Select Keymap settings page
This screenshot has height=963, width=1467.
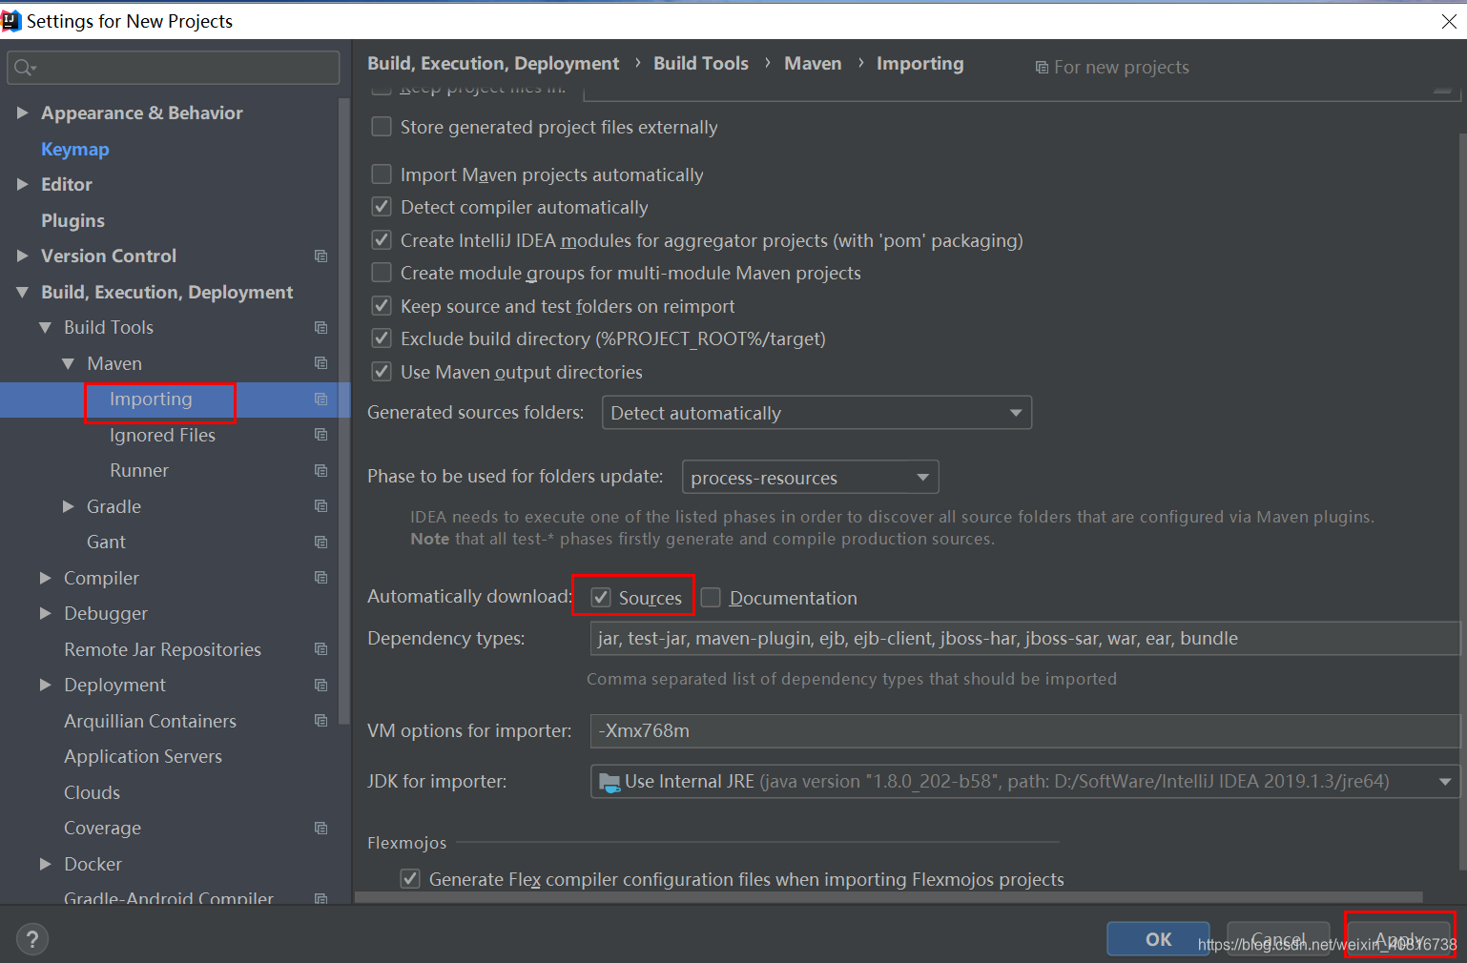(74, 149)
